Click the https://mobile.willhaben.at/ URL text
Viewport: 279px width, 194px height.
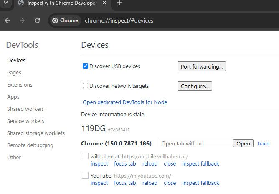155,157
